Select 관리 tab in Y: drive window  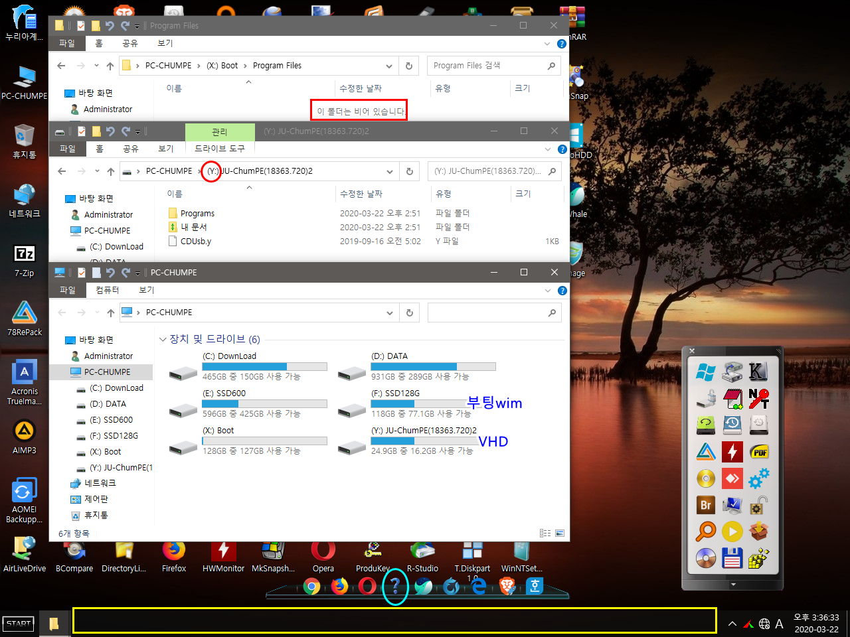[x=220, y=131]
